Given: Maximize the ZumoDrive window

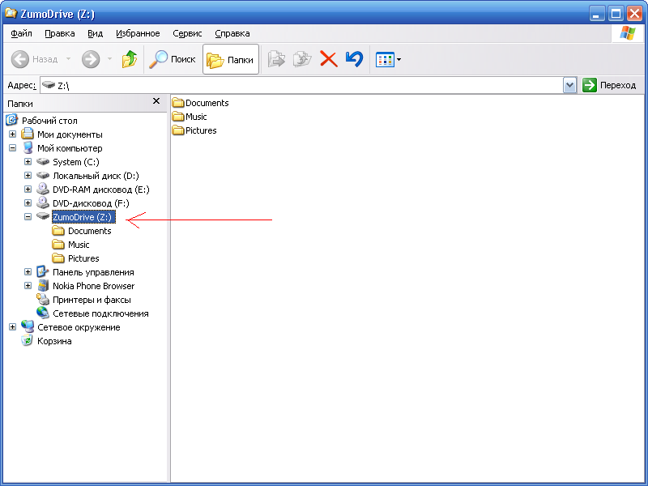Looking at the screenshot, I should [616, 14].
